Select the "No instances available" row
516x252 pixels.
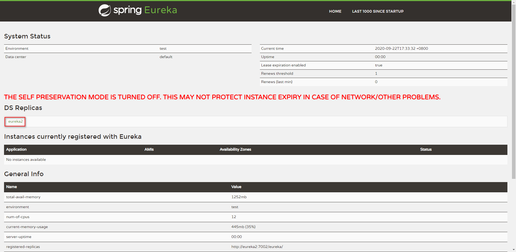[x=256, y=160]
